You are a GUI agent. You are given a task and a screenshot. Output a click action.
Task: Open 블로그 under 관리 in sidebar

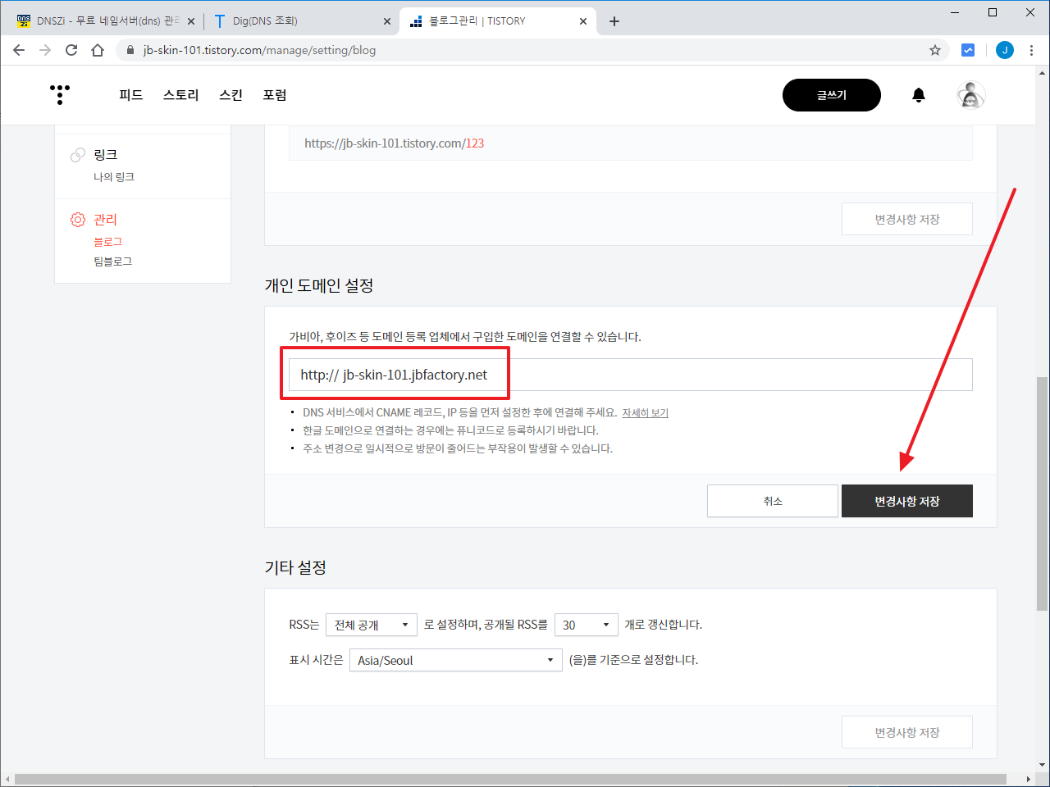click(107, 242)
